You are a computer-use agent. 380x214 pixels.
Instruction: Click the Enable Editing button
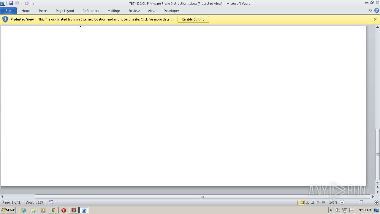pos(193,19)
